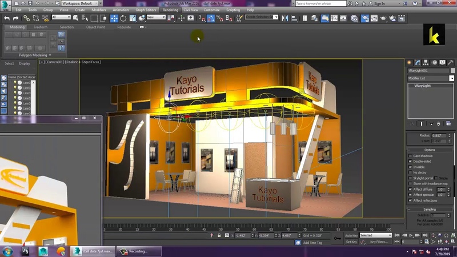
Task: Click the Auto Key button
Action: pyautogui.click(x=351, y=235)
